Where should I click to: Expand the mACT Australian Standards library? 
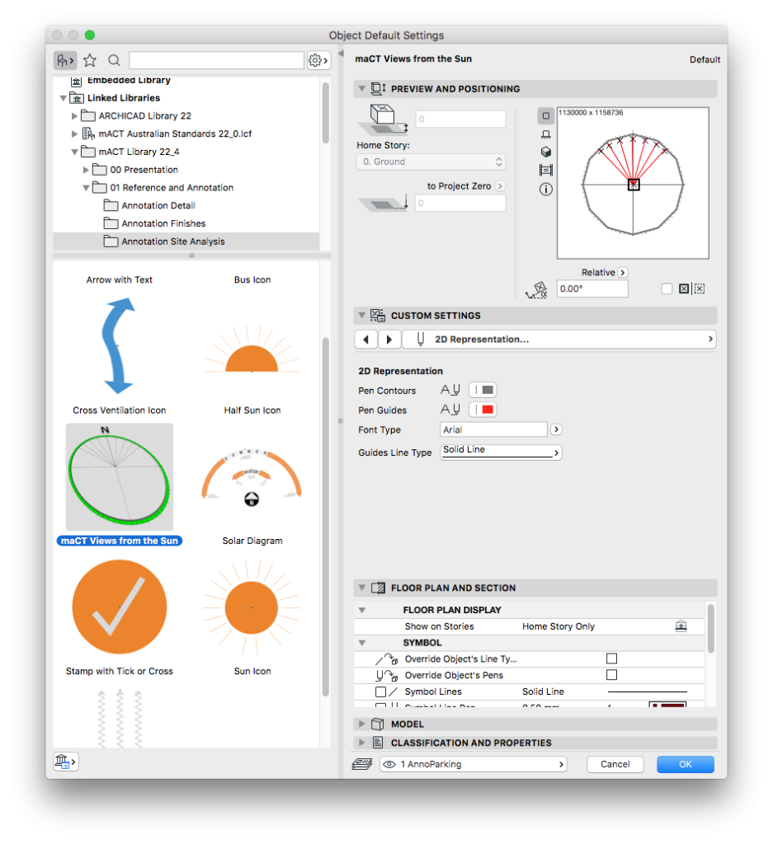coord(74,134)
